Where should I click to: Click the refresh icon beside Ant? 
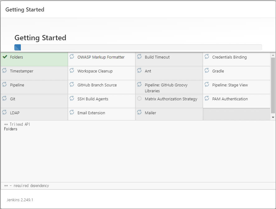point(139,71)
